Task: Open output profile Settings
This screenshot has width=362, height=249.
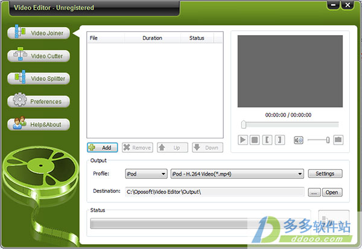Action: (325, 173)
